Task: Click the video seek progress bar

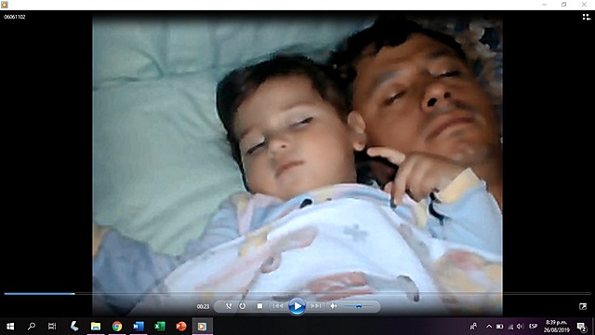Action: pyautogui.click(x=297, y=294)
